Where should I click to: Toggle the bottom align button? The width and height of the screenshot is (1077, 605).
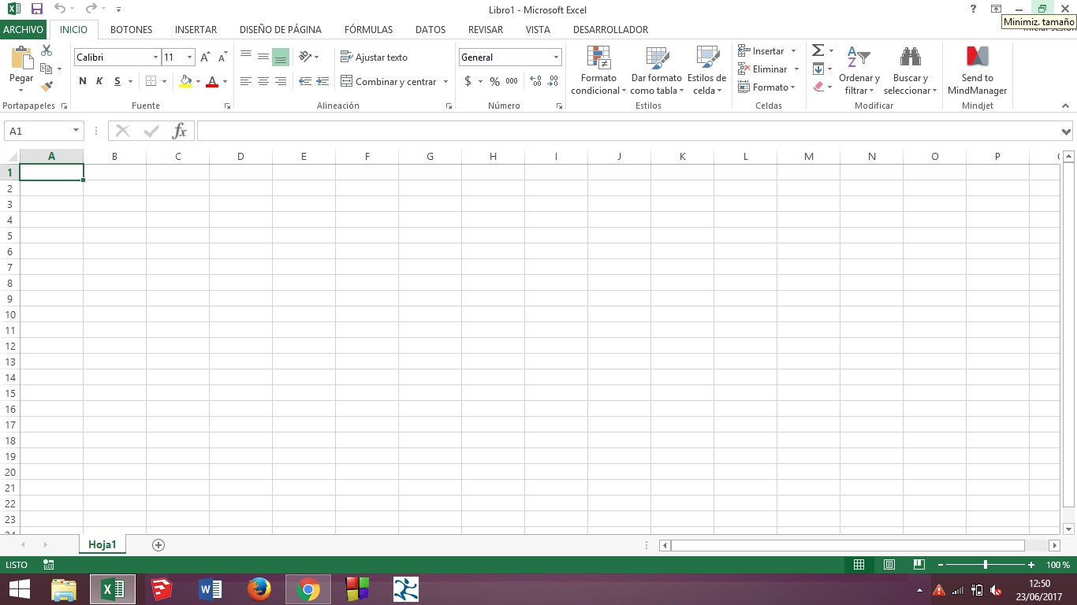281,57
